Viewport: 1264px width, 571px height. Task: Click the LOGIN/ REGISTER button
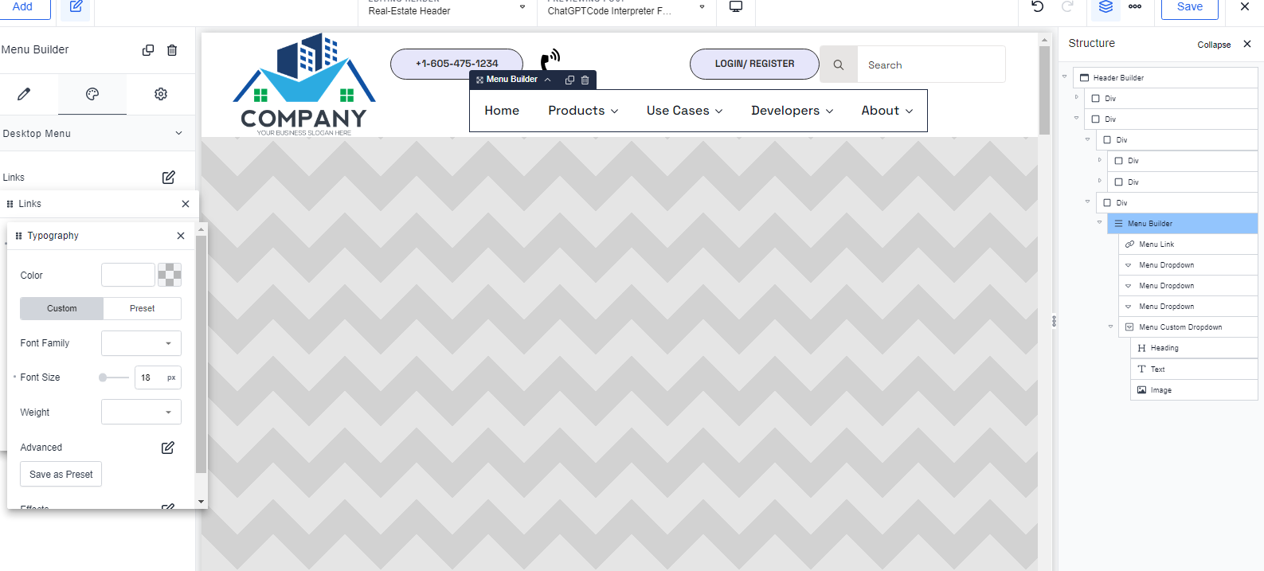pos(754,64)
